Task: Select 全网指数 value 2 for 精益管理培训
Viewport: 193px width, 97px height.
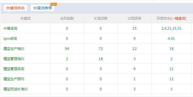Action: tap(67, 59)
